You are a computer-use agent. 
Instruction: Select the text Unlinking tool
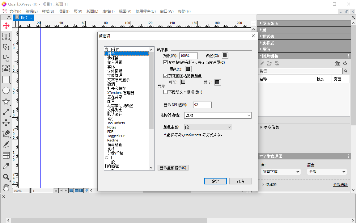pos(6,58)
